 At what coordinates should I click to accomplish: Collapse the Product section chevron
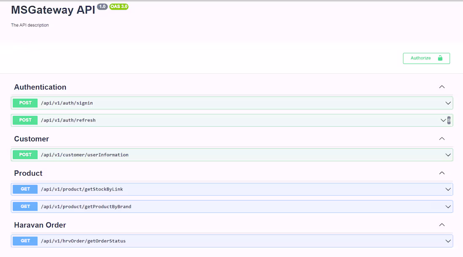point(442,173)
